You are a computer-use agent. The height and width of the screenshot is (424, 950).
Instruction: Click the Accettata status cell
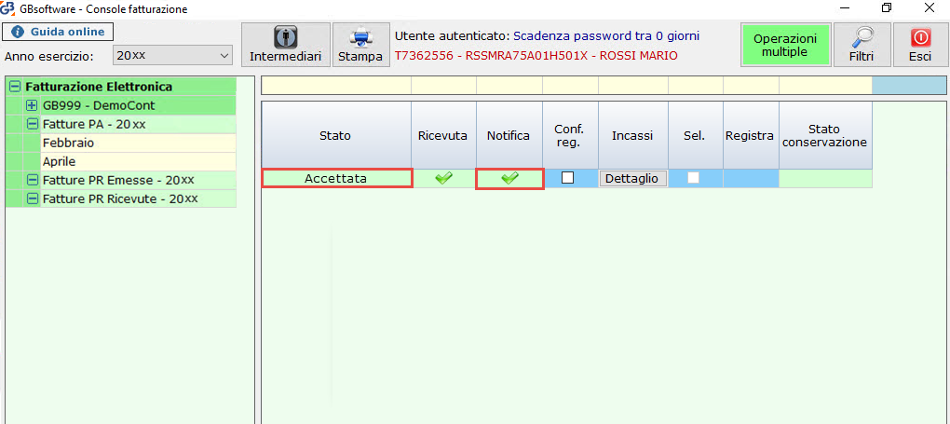point(335,178)
